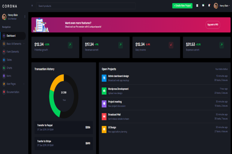This screenshot has width=232, height=154.
Task: Click the Admin dashboard design file icon
Action: (x=104, y=78)
